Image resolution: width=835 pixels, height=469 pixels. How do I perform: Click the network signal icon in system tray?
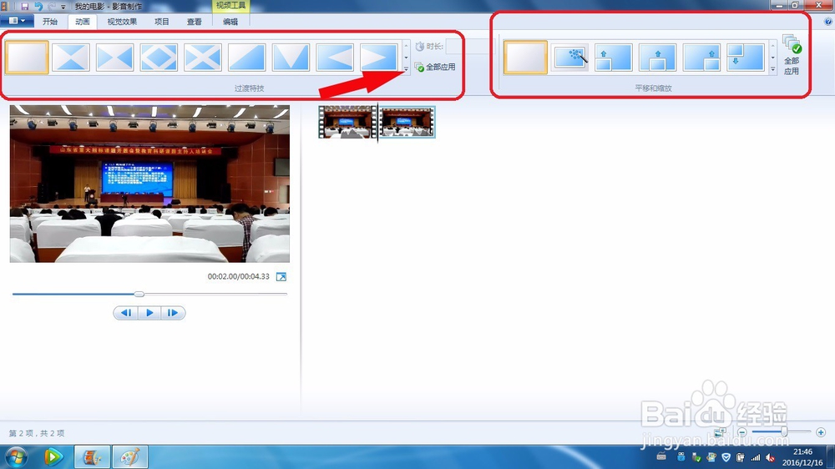click(x=756, y=457)
